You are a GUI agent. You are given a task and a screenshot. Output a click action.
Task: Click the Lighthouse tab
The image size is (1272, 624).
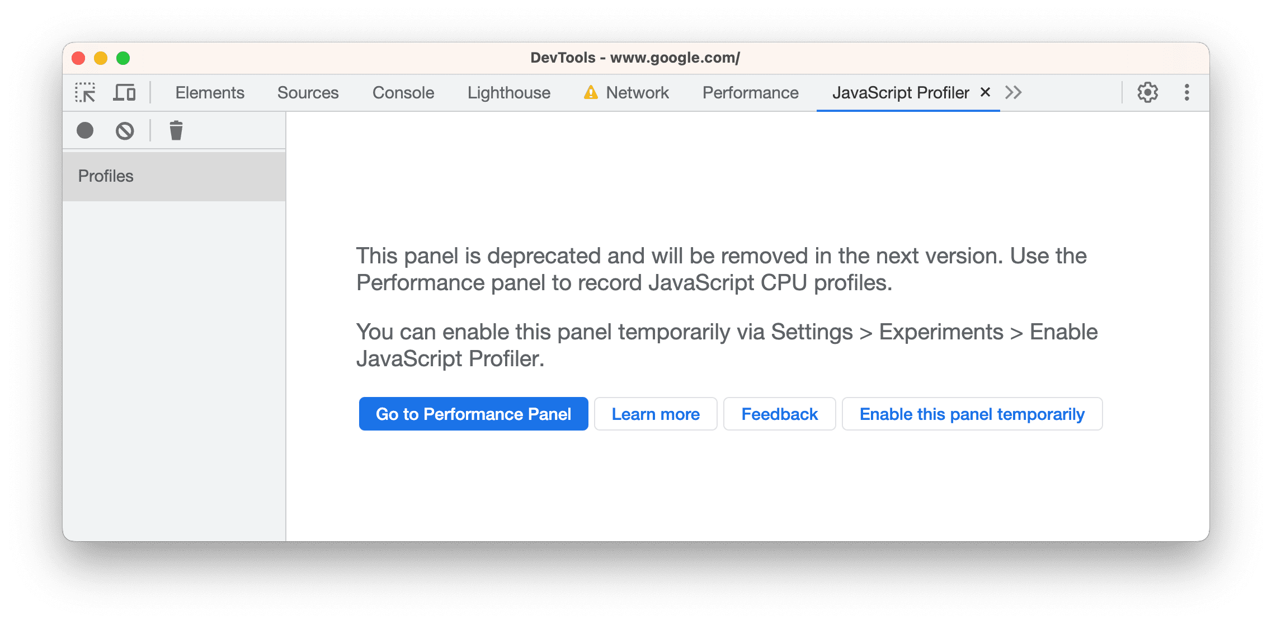488,92
